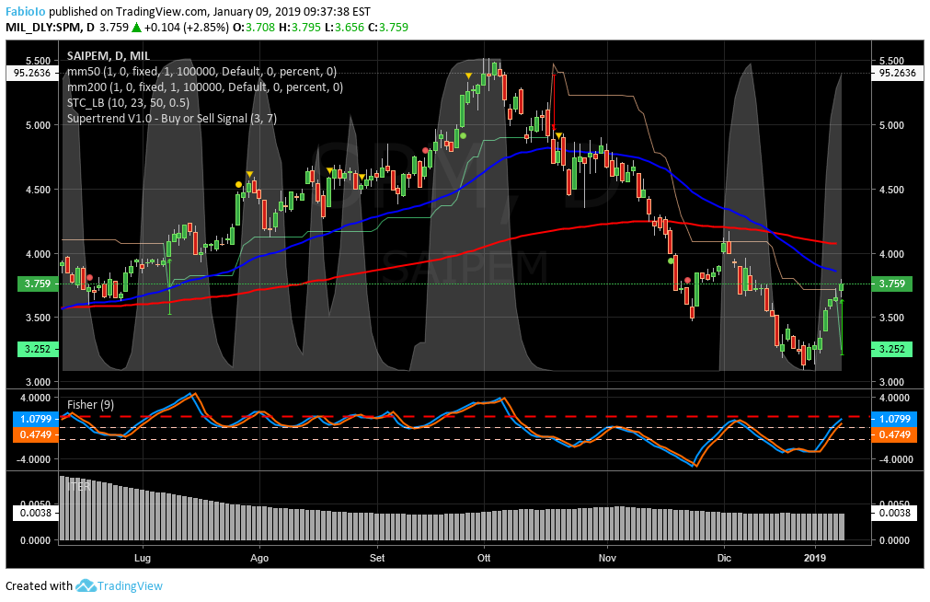Click the 4.500 tick on left price scale
This screenshot has width=930, height=602.
point(39,190)
